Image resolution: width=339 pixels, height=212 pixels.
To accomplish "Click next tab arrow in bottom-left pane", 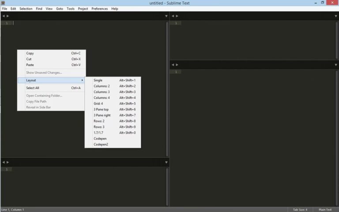I will pyautogui.click(x=8, y=162).
